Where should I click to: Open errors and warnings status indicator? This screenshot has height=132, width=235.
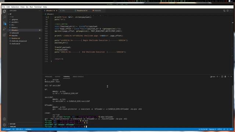(19, 129)
